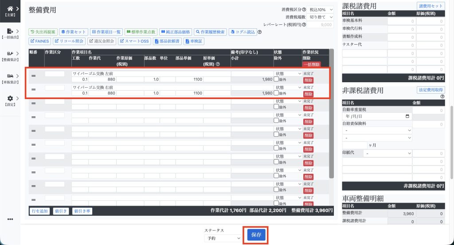Viewport: 454px width, 245px height.
Task: Click help icon next to レバーレート(税別円)
Action: coord(304,25)
